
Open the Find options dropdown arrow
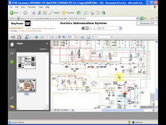(112, 37)
